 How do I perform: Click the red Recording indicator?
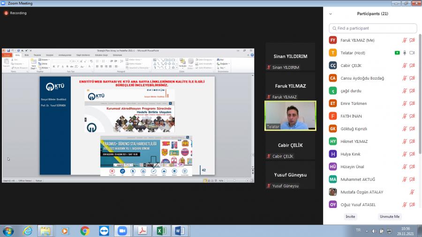15,13
